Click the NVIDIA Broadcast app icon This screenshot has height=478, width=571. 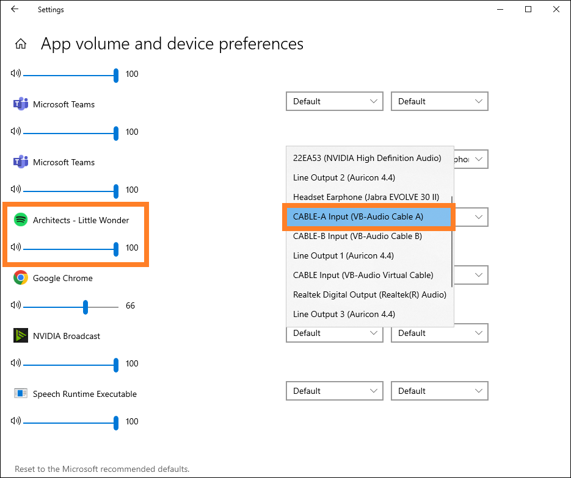(x=21, y=335)
